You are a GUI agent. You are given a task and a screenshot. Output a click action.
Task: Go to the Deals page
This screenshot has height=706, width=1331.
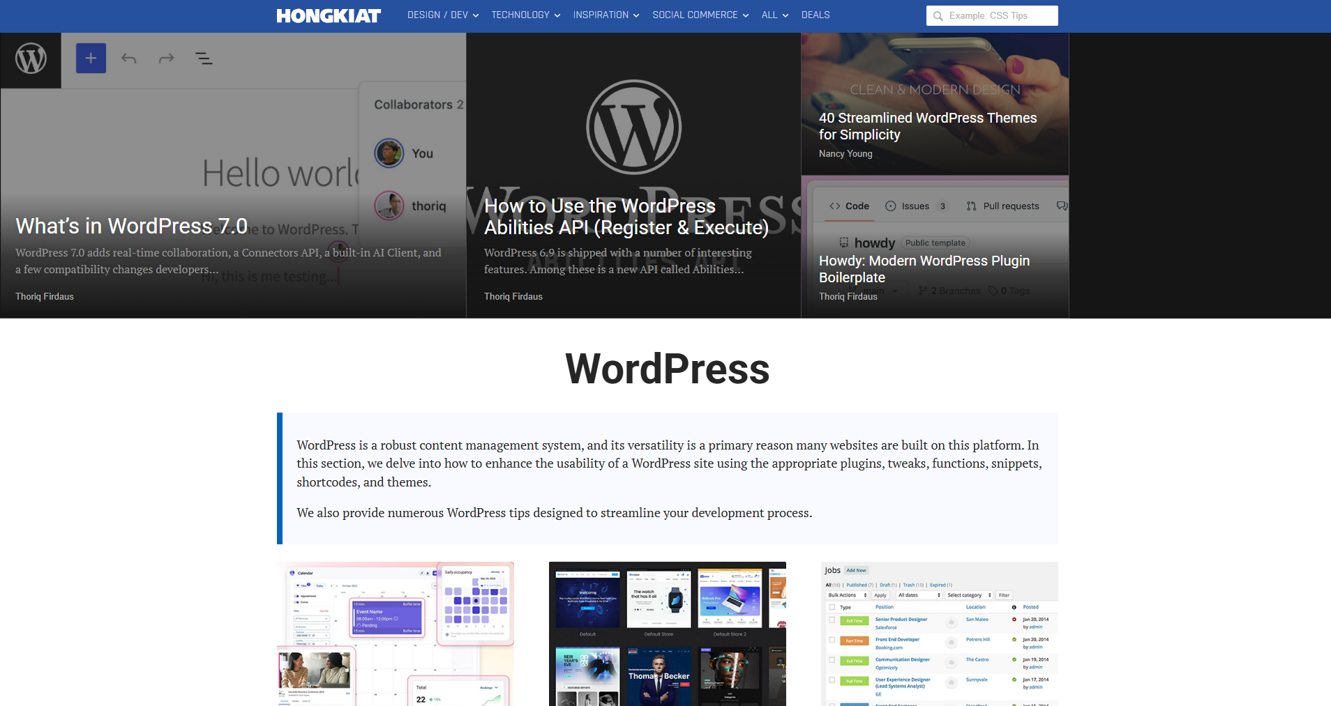(815, 15)
